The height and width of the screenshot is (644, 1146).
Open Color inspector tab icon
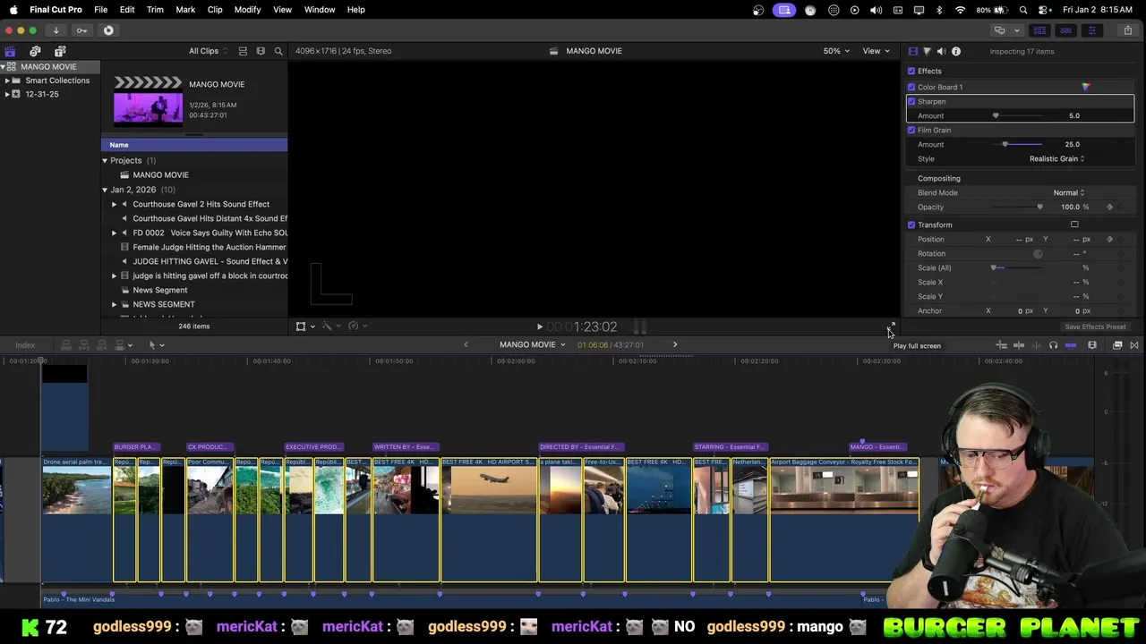click(927, 51)
